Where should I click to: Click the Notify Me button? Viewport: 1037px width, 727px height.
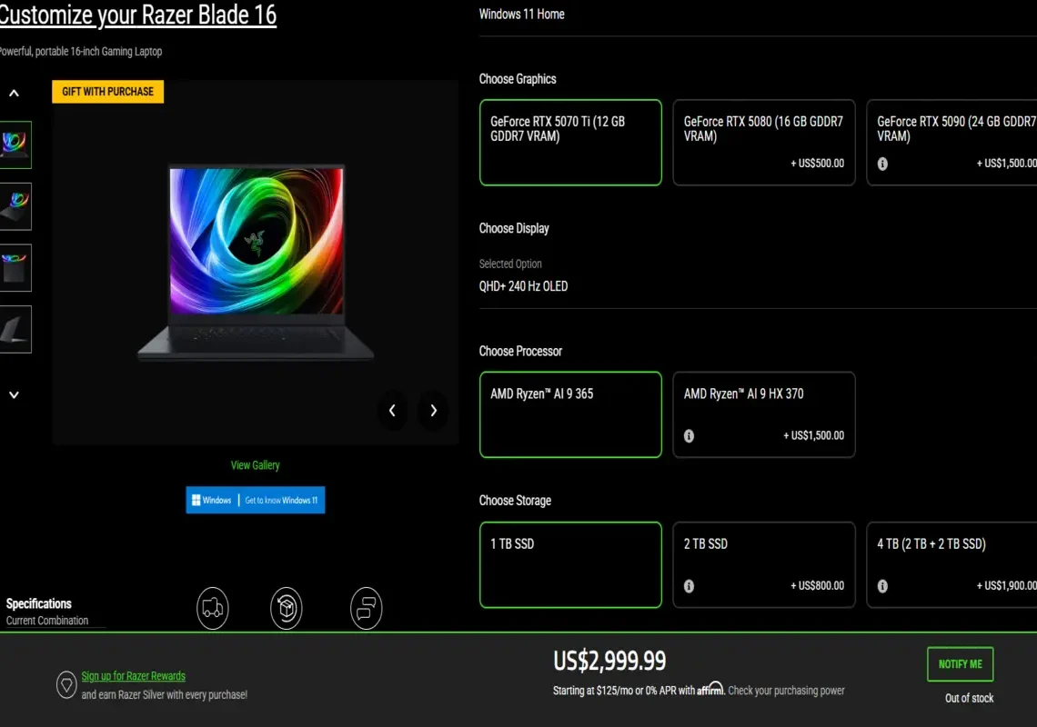tap(961, 664)
